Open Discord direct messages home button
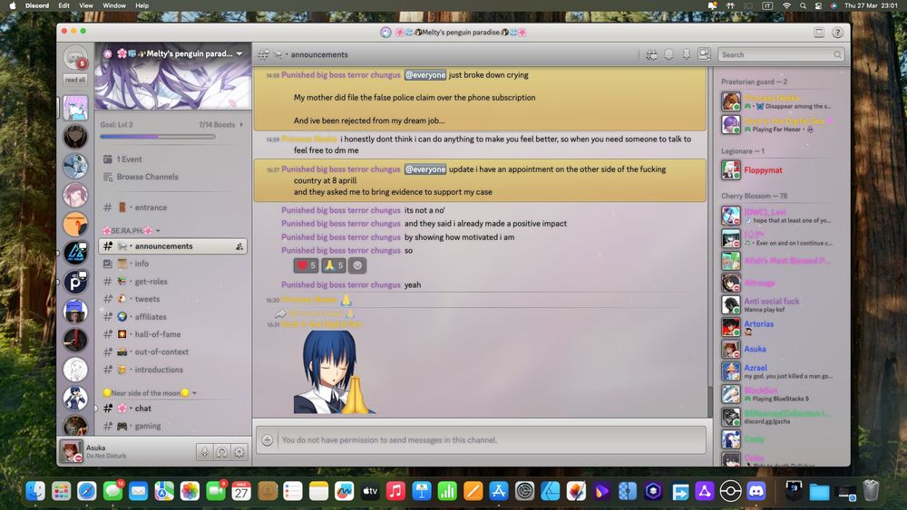The height and width of the screenshot is (510, 907). pos(75,57)
